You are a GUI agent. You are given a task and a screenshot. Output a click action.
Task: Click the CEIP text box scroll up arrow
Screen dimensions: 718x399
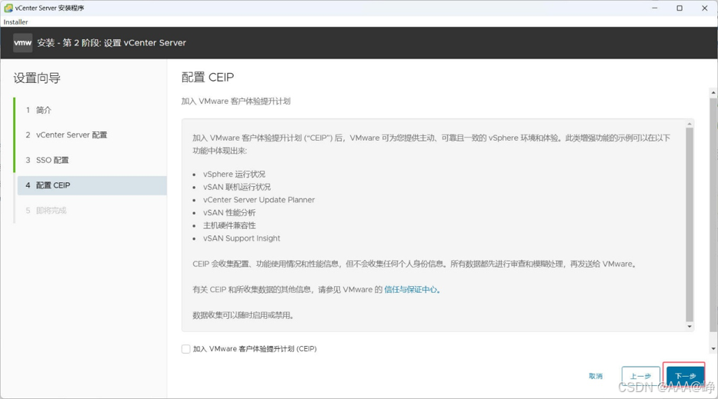(x=690, y=124)
